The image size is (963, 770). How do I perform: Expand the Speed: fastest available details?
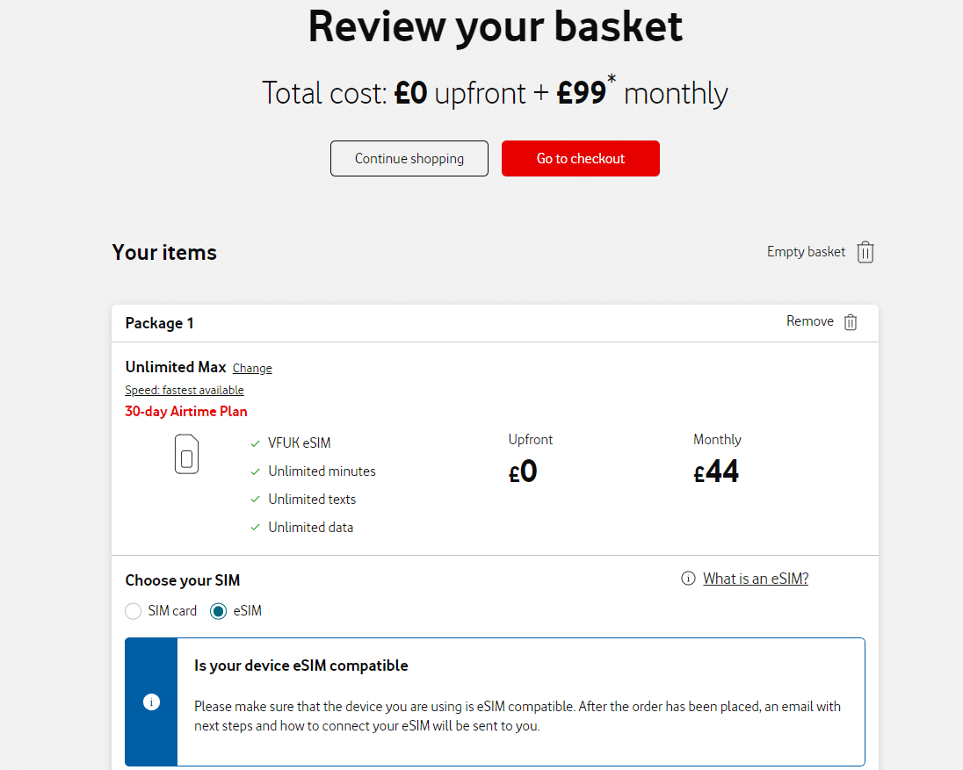pos(184,390)
